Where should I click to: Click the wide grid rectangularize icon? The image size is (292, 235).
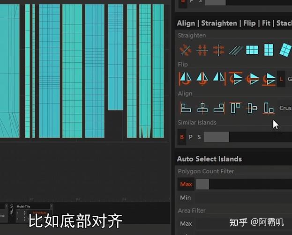coord(252,50)
